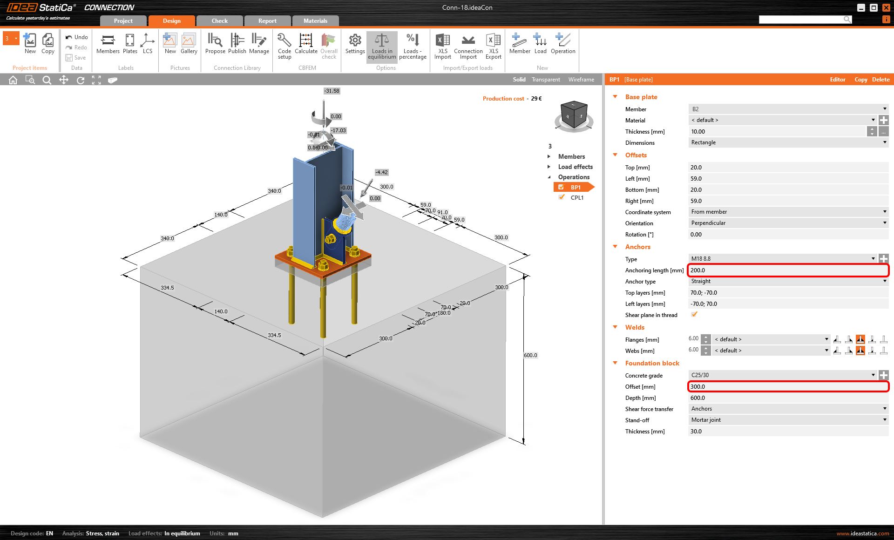Add a new Operation from the ribbon
894x540 pixels.
563,44
